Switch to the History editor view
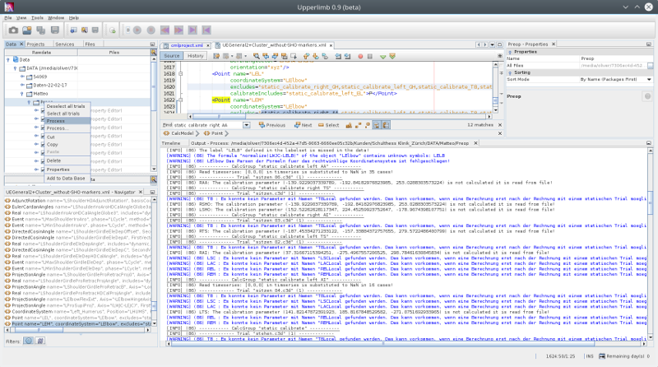Image resolution: width=658 pixels, height=367 pixels. (x=195, y=55)
